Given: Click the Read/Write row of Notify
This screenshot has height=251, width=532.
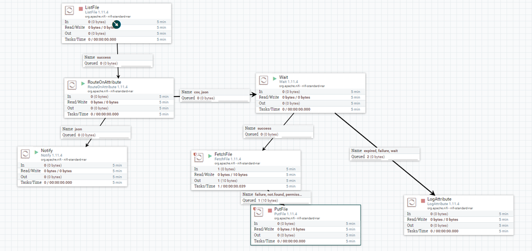Looking at the screenshot, I should [72, 171].
